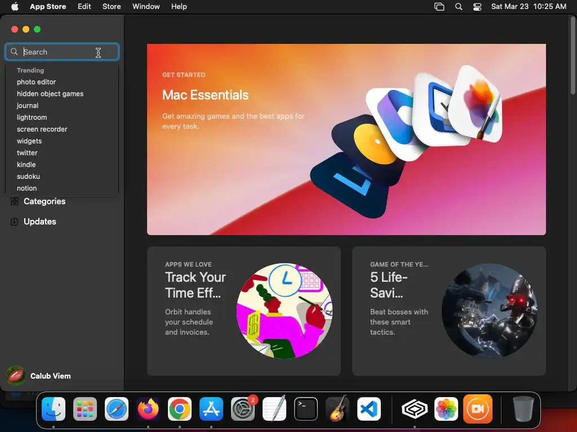This screenshot has width=577, height=432.
Task: Click the date and time in the menu bar
Action: (x=529, y=6)
